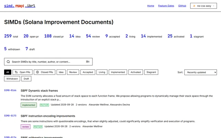The image size is (221, 138).
Task: Click the 14 implemented stat
Action: [x=151, y=36]
